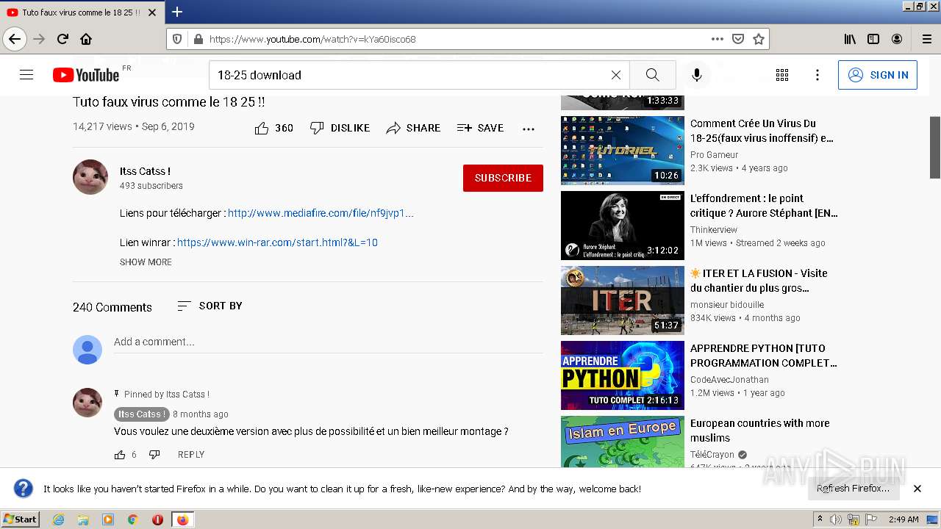The width and height of the screenshot is (941, 529).
Task: Open the mediafire download link
Action: click(x=321, y=213)
